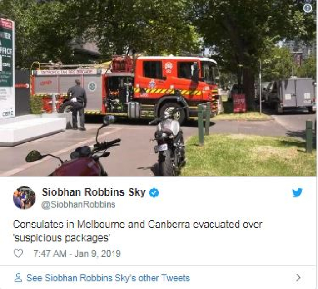Like the tweet with the heart icon
This screenshot has width=318, height=289.
point(18,253)
